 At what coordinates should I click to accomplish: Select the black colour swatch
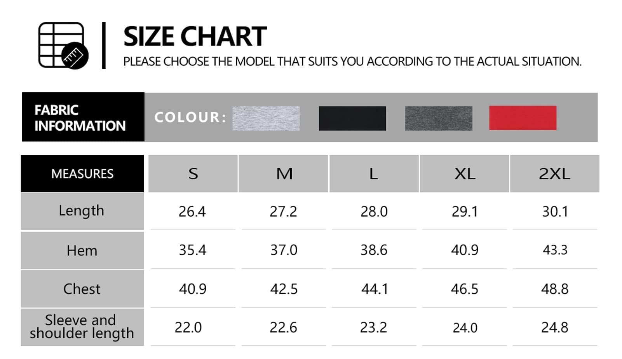pos(352,118)
